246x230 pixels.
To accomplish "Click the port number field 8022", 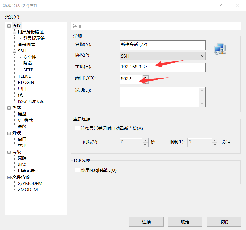I will 131,79.
